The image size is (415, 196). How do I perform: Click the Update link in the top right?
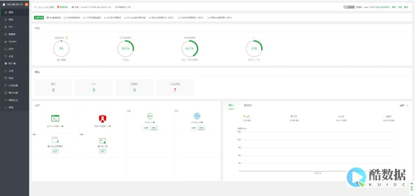pyautogui.click(x=394, y=7)
